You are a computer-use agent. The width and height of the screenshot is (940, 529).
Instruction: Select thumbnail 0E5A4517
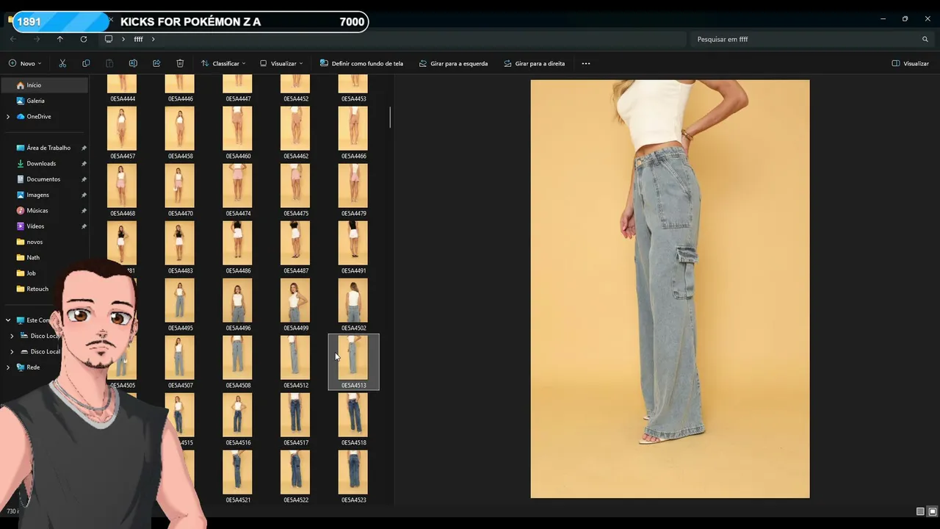coord(295,414)
